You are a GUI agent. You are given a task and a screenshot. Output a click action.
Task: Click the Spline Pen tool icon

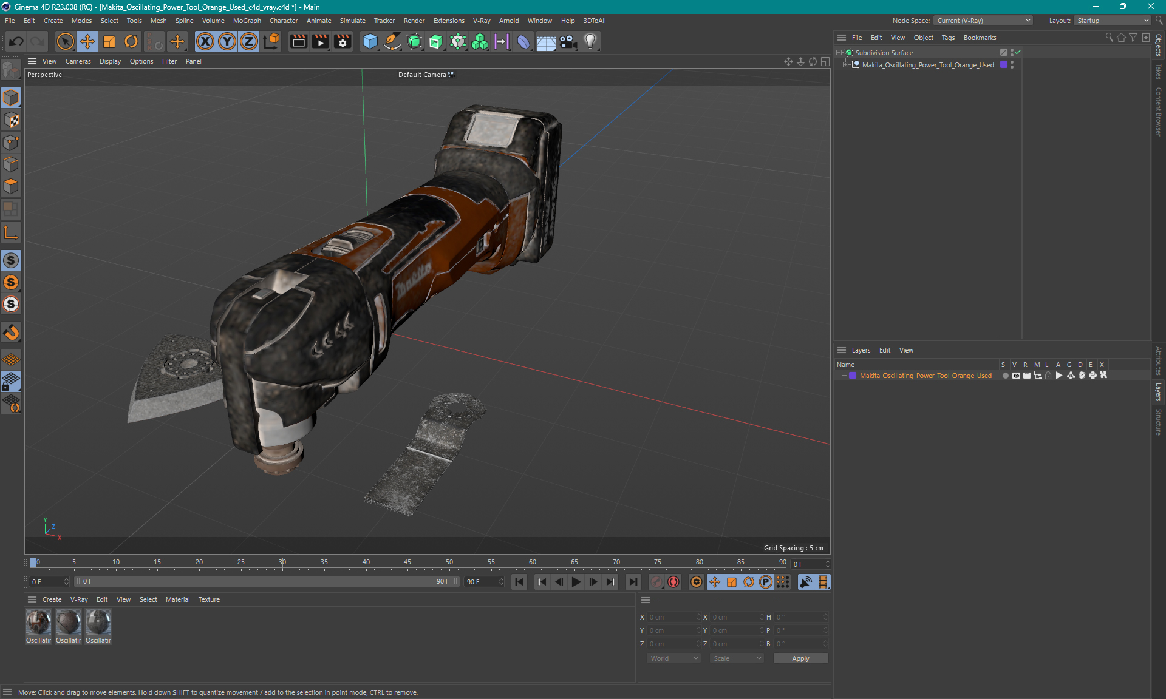[x=392, y=41]
